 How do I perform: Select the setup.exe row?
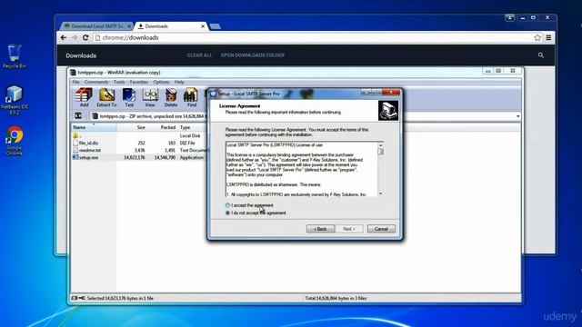[x=139, y=157]
